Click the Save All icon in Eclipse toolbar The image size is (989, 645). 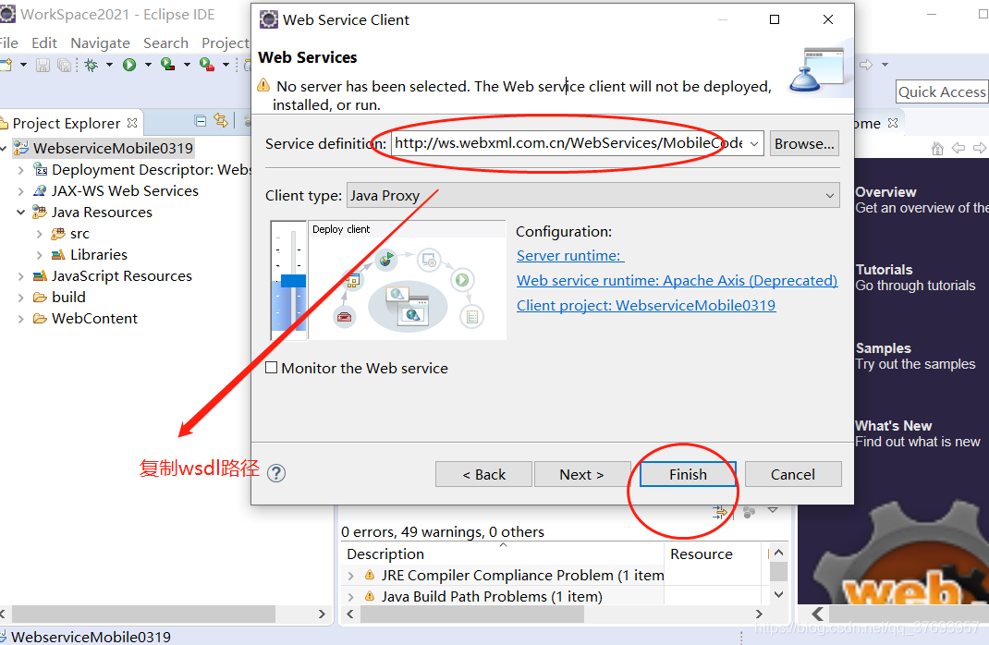coord(64,65)
